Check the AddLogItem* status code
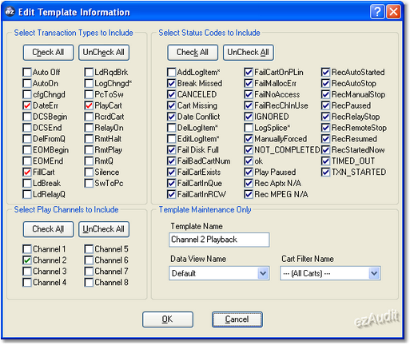Image resolution: width=410 pixels, height=345 pixels. [x=171, y=72]
